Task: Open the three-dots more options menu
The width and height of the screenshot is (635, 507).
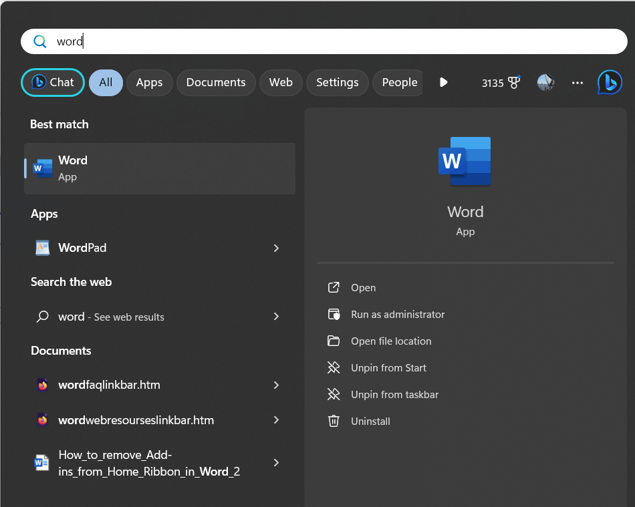Action: point(578,83)
